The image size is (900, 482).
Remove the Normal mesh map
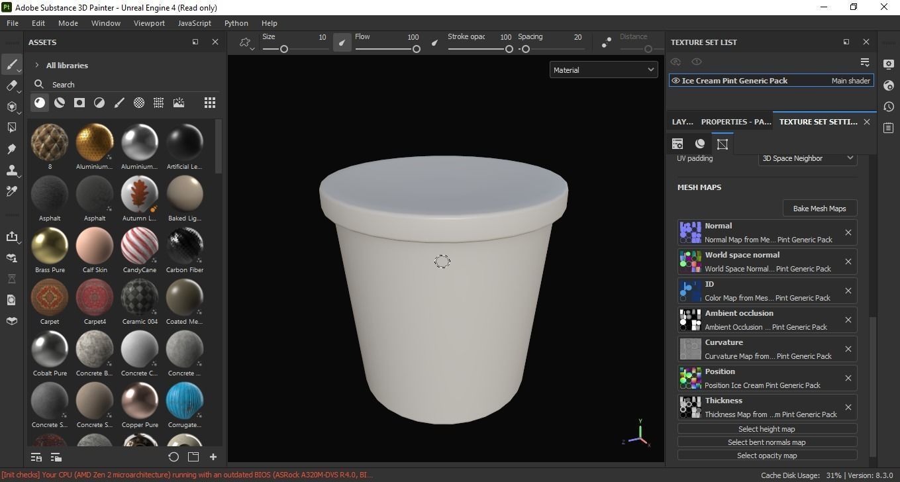point(848,232)
